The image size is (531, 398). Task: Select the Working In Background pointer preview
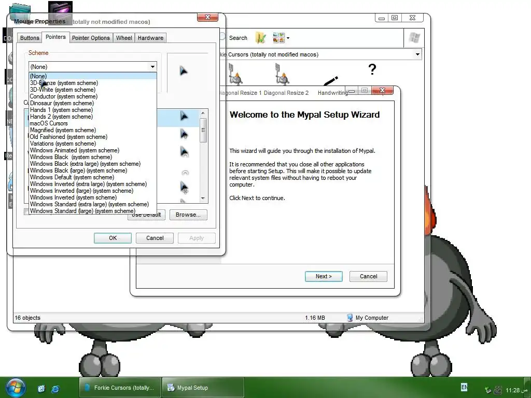[x=184, y=152]
